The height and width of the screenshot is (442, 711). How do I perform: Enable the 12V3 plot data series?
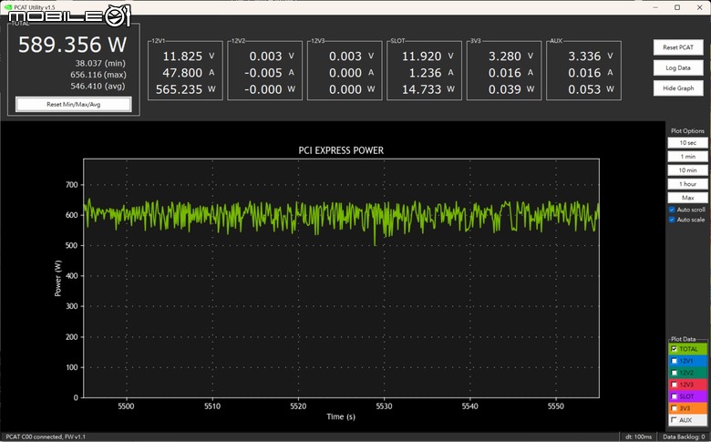click(674, 385)
